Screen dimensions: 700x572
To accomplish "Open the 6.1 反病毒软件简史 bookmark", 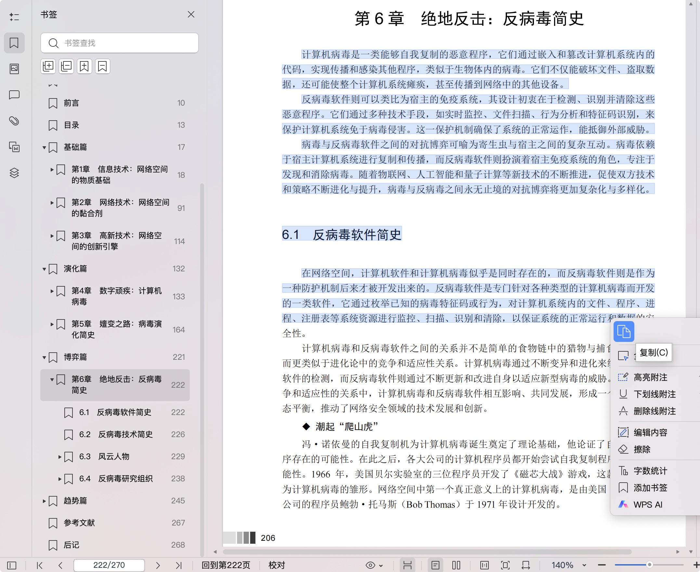I will tap(115, 412).
